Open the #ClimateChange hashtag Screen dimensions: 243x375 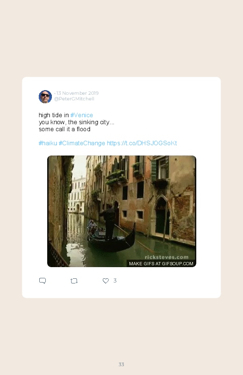82,143
